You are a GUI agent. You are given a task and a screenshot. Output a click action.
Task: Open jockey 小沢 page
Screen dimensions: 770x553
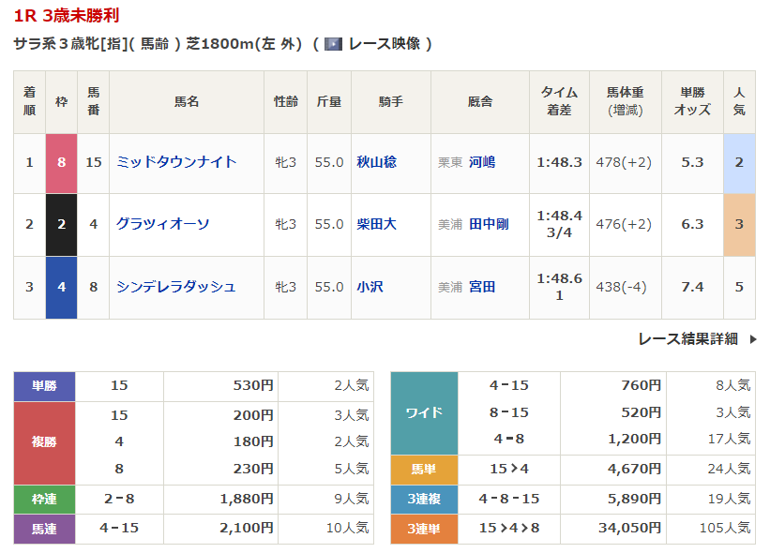pyautogui.click(x=370, y=287)
